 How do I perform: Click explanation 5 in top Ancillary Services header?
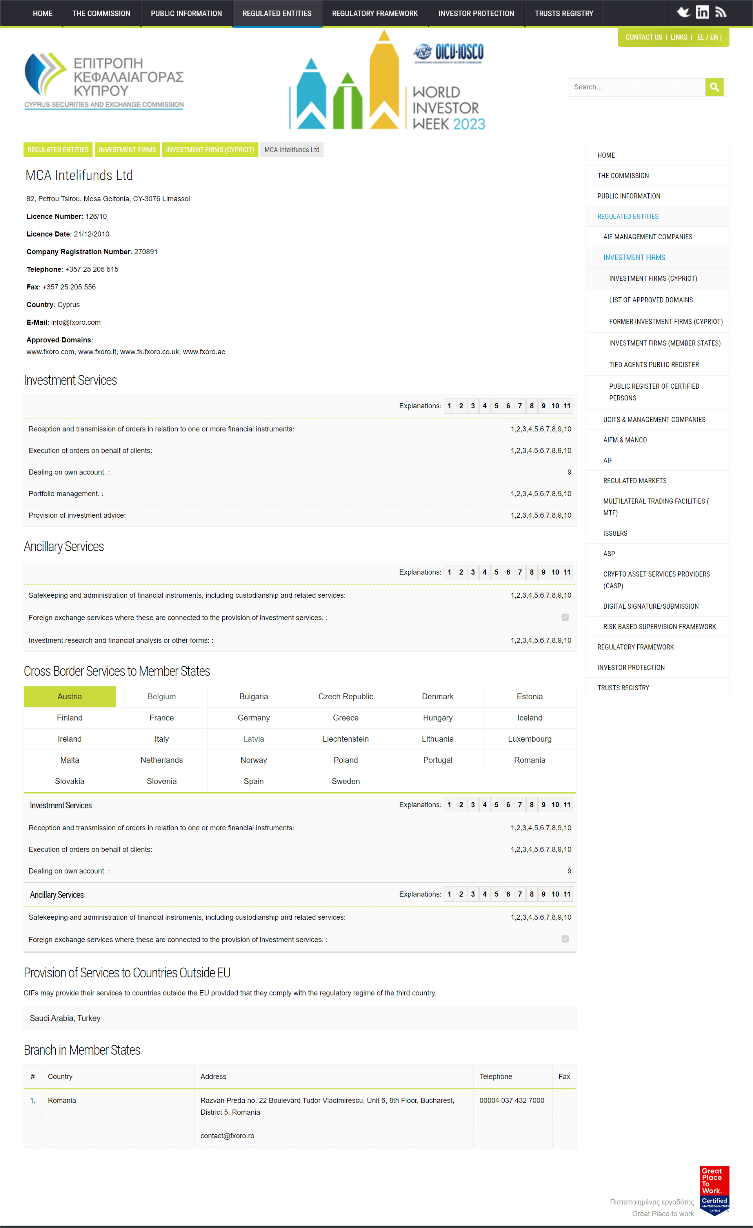(497, 572)
